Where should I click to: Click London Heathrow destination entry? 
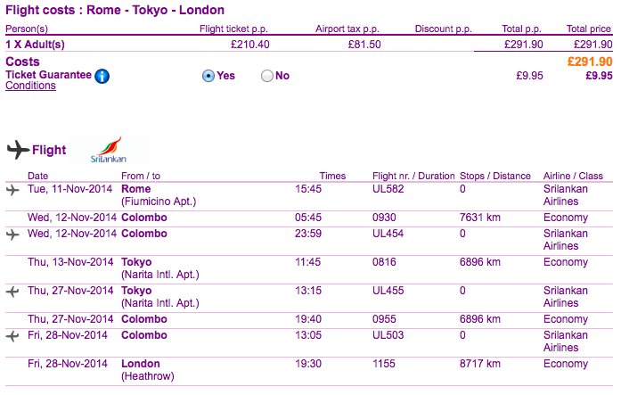[x=148, y=370]
